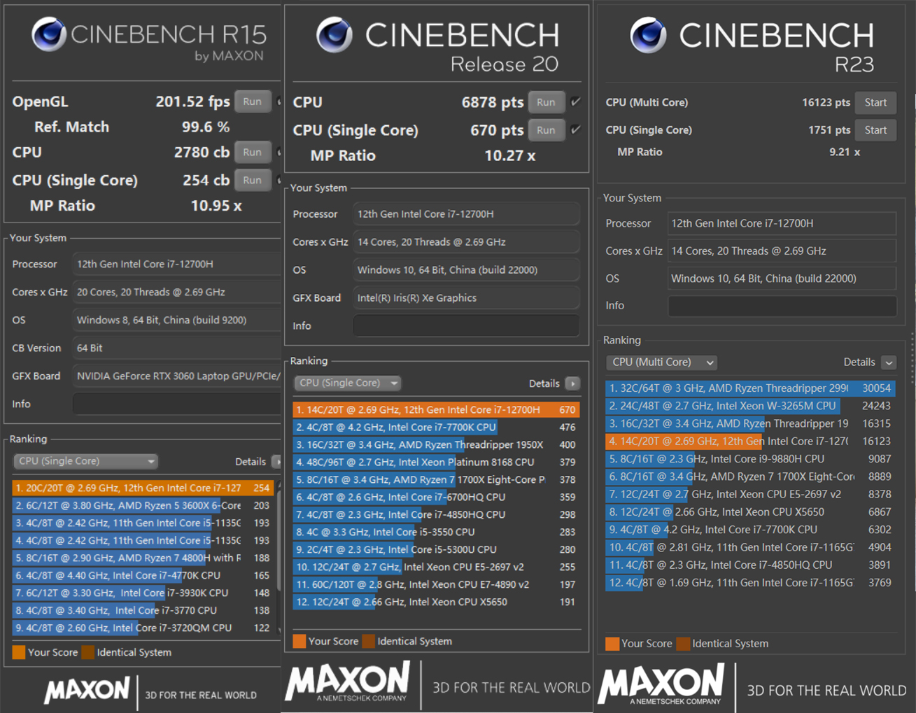Click the Identical System swatch in R15

[88, 652]
